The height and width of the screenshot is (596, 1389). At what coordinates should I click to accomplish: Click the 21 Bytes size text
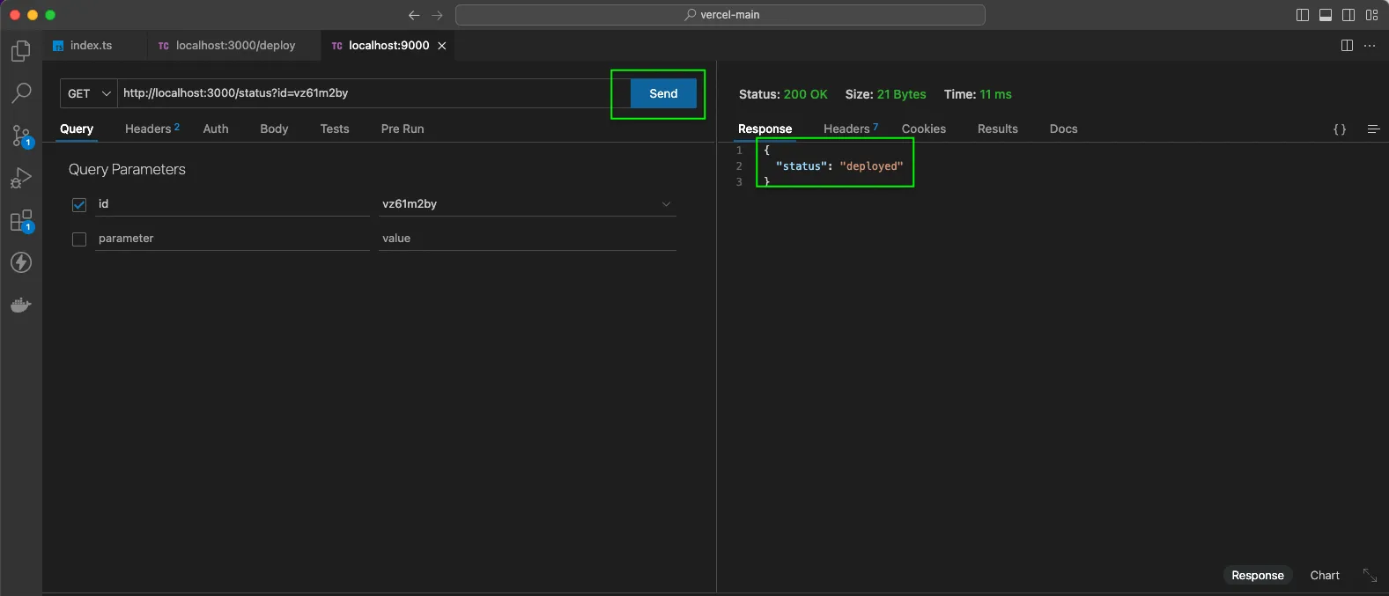(x=901, y=94)
